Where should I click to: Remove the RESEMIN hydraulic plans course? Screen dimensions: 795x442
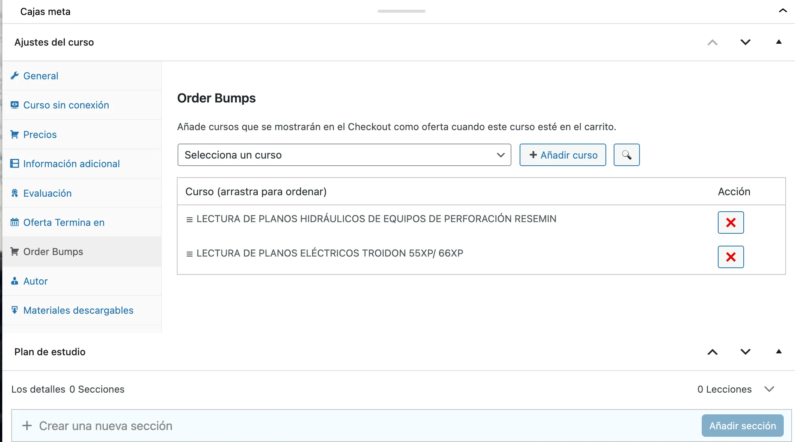pos(731,222)
